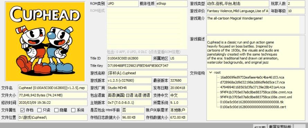308x128 pixels.
Task: Click the Cuphead cover art image
Action: coord(45,42)
